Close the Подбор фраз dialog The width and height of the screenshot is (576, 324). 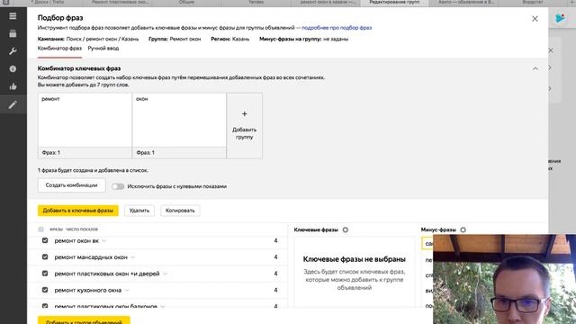(x=535, y=18)
